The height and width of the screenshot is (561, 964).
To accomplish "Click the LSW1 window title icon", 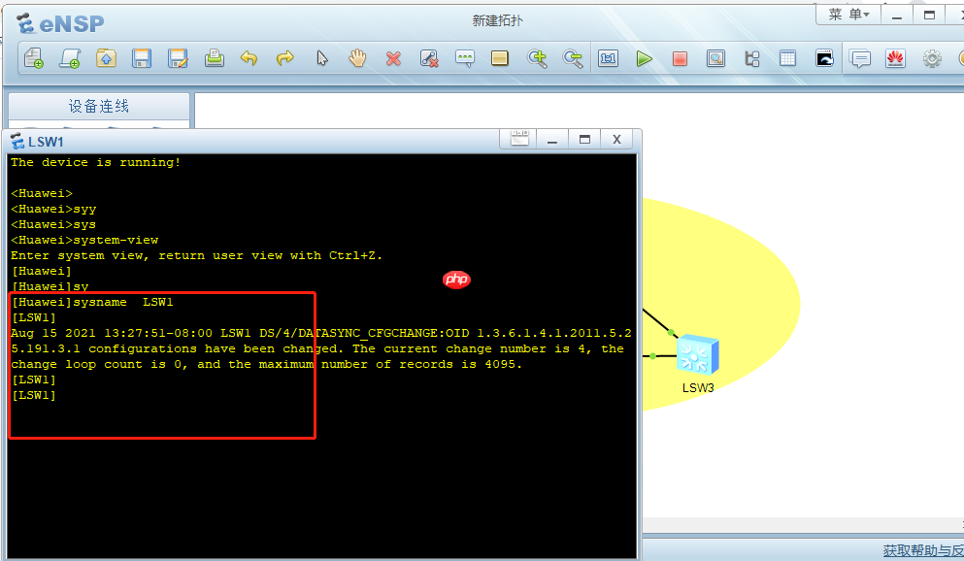I will [x=17, y=142].
